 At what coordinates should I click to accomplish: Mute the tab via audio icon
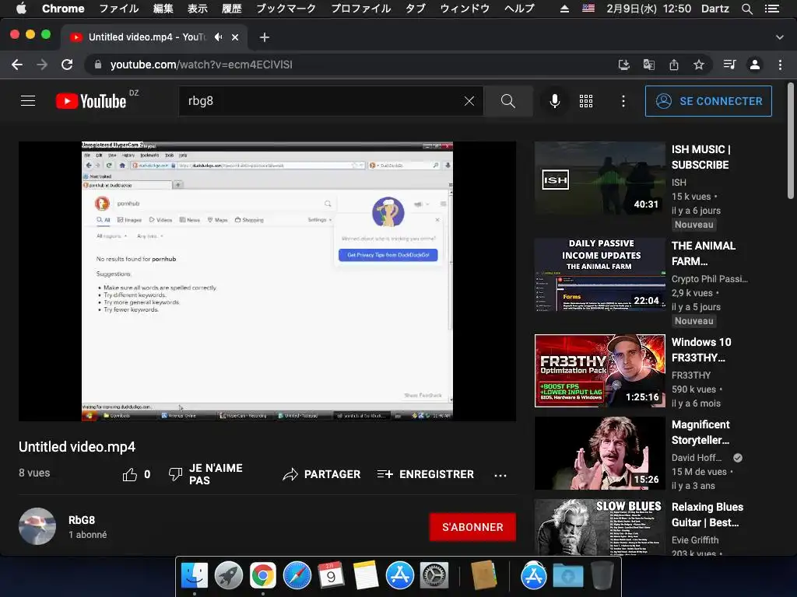(218, 37)
